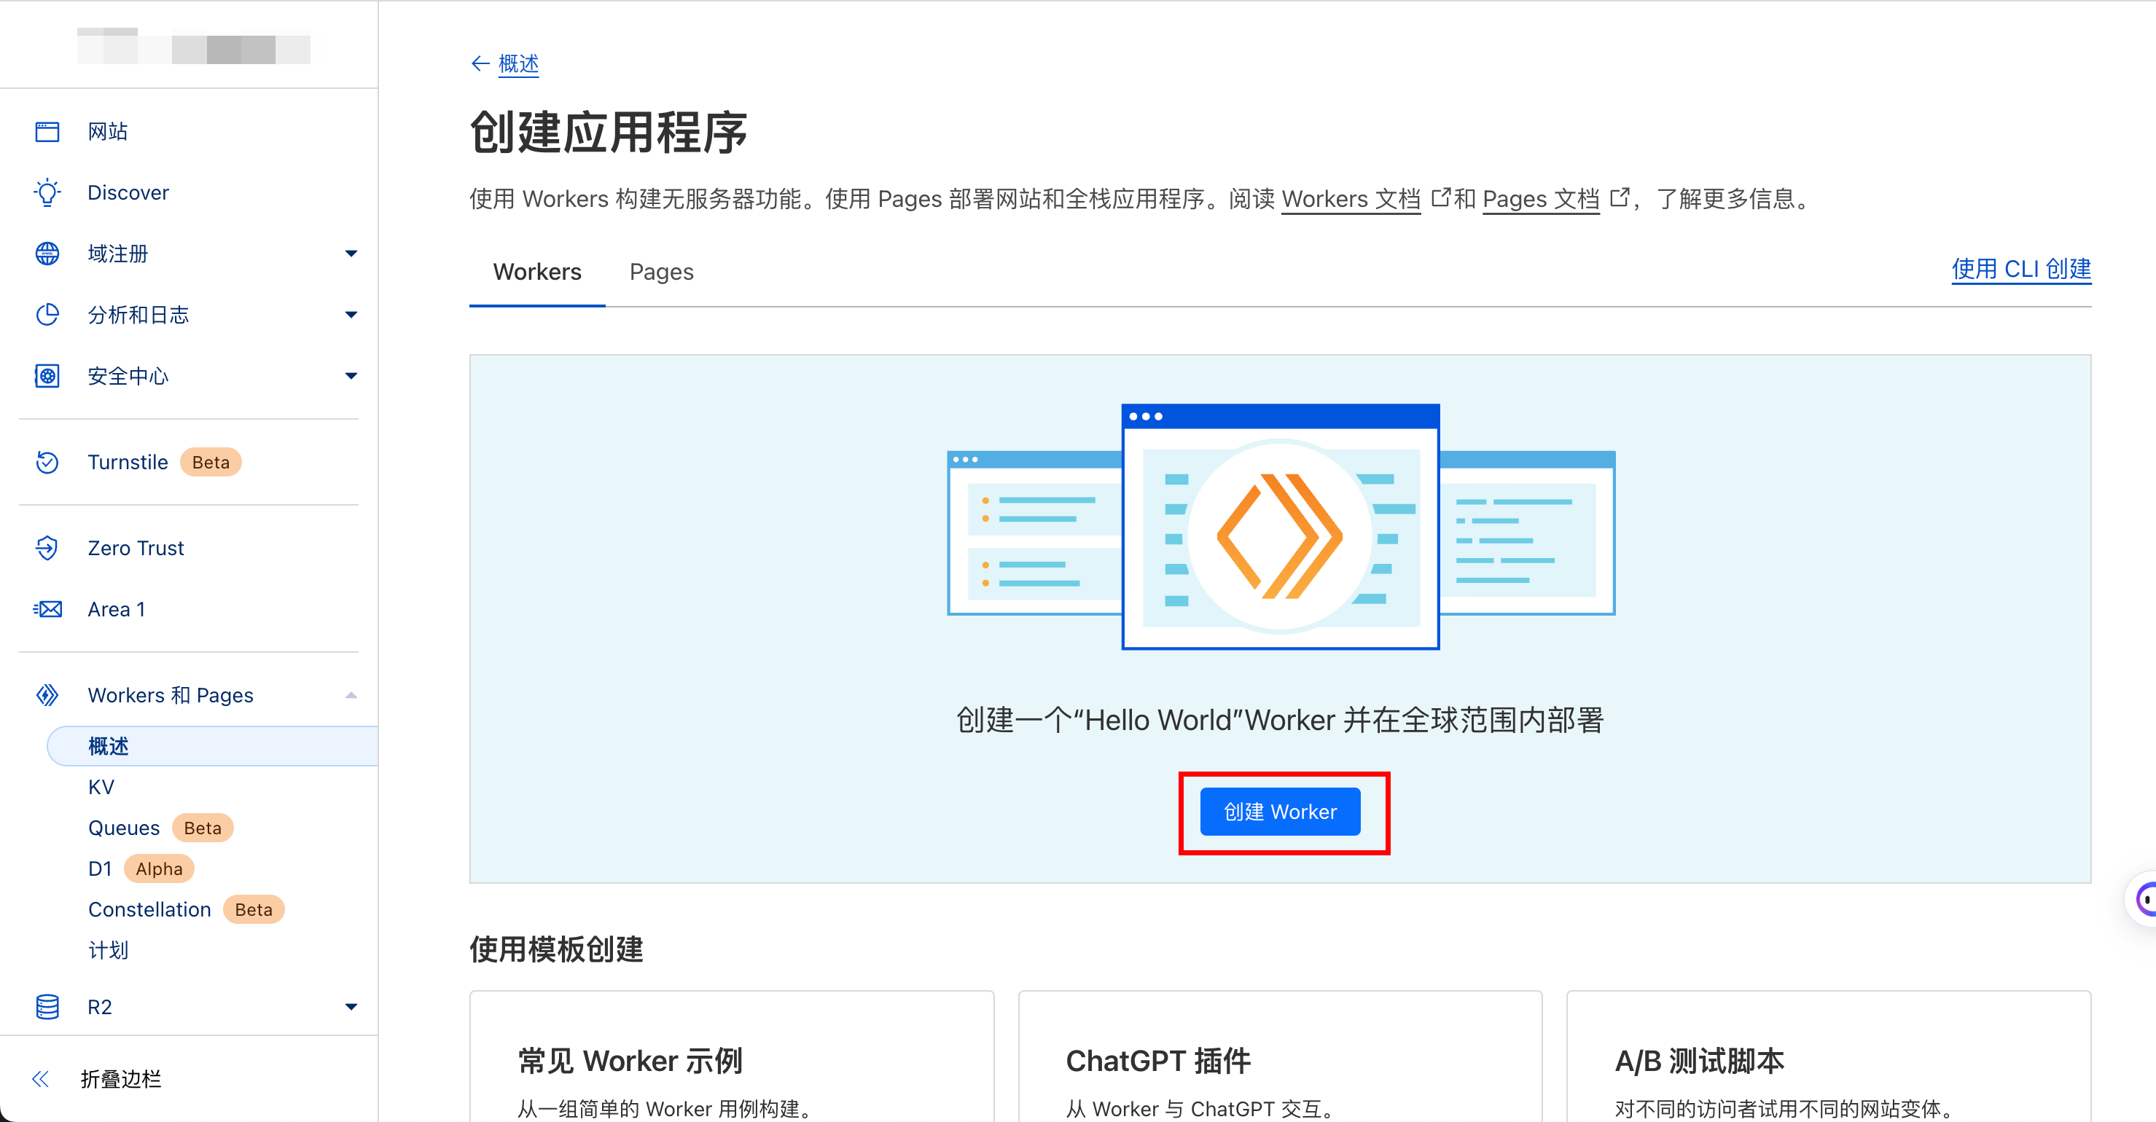Click the R2 database icon
Viewport: 2156px width, 1122px height.
[x=47, y=1007]
